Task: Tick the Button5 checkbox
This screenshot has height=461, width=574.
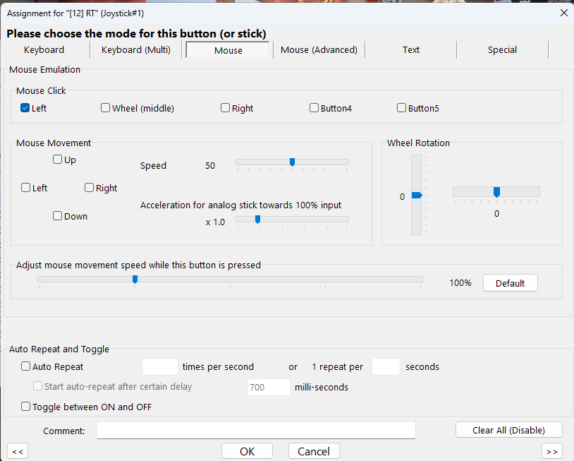Action: click(x=402, y=108)
